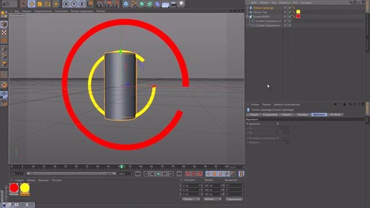Select the Live Selection arrow tool
Screen dimensions: 370x208
pos(23,4)
